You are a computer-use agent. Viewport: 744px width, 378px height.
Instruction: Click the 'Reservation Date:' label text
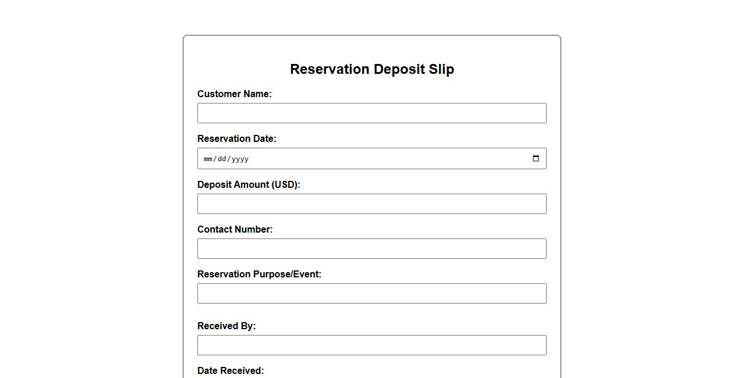pyautogui.click(x=236, y=139)
